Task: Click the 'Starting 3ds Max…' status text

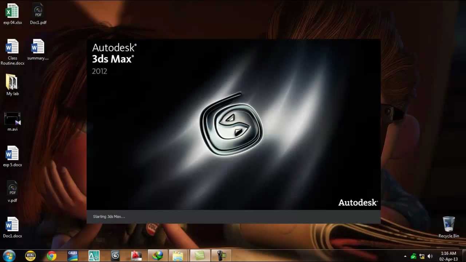Action: (109, 217)
